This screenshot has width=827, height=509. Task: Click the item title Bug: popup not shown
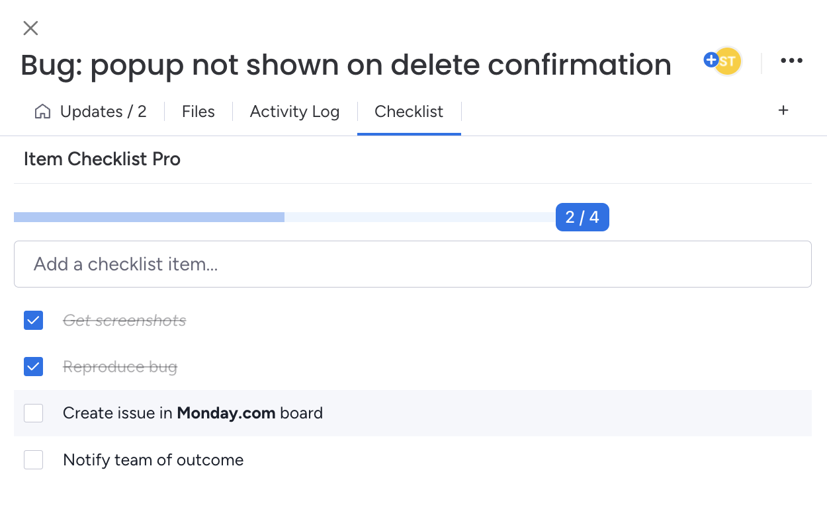pyautogui.click(x=345, y=65)
